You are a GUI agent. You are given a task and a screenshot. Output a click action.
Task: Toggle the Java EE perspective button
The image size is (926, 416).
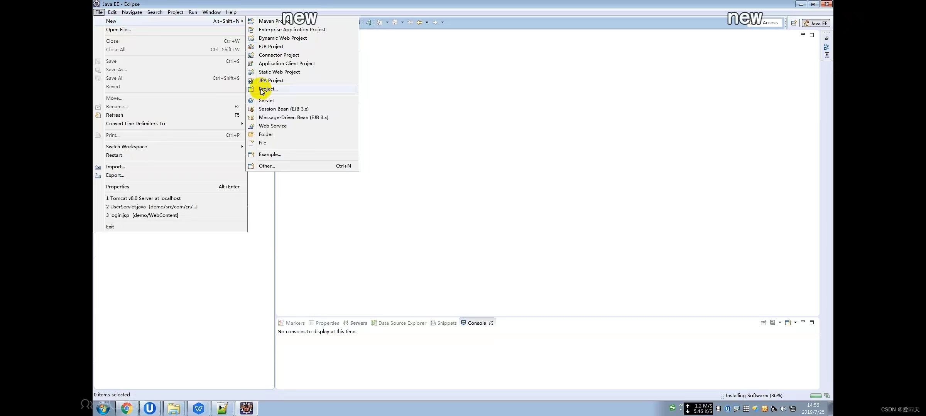pyautogui.click(x=816, y=23)
